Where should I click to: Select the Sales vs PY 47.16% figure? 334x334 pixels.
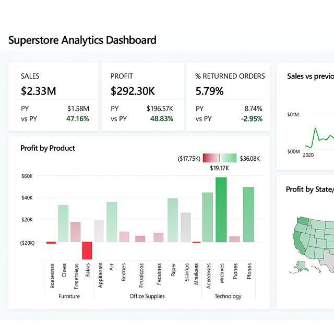coord(78,118)
